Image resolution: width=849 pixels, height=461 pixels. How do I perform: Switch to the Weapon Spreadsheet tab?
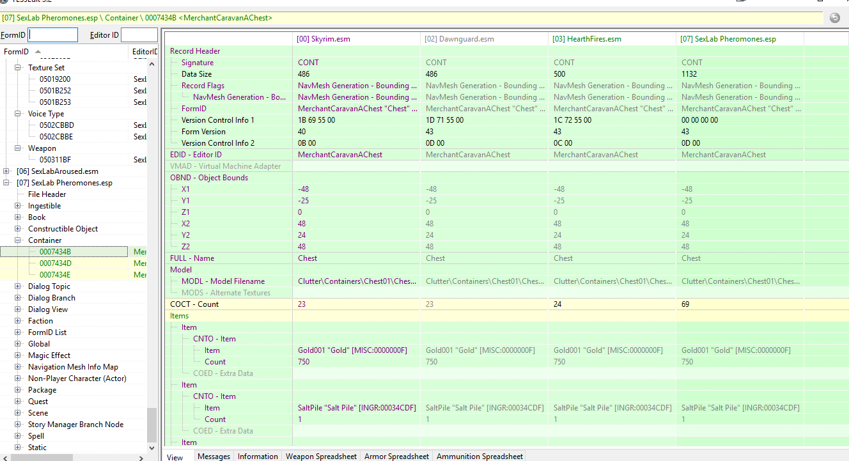[x=321, y=457]
